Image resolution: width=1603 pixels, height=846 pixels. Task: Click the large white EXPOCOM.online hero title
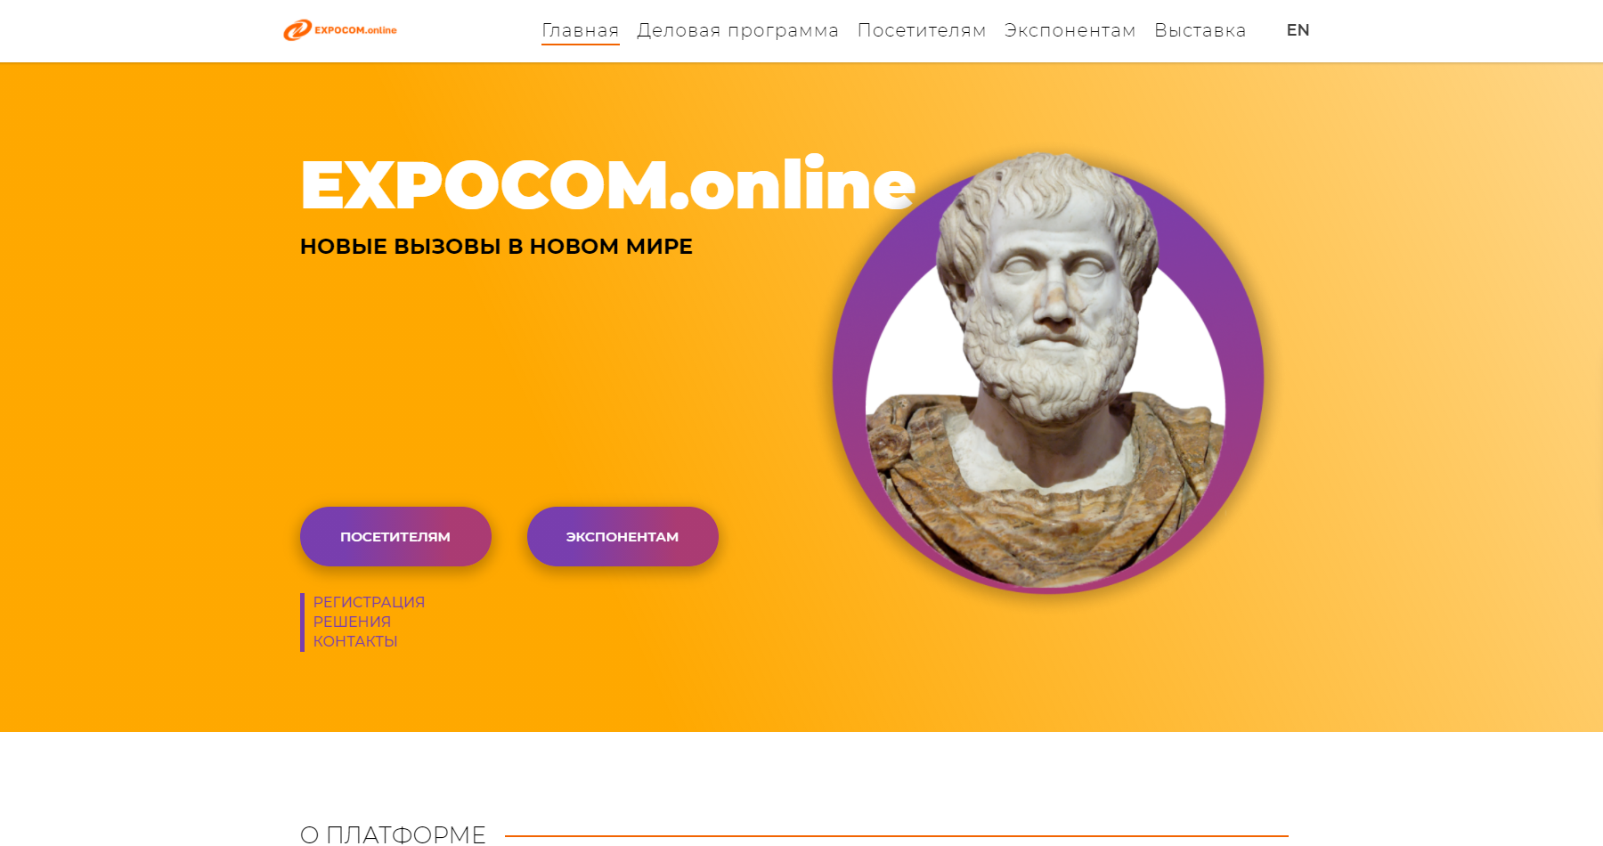[x=607, y=184]
